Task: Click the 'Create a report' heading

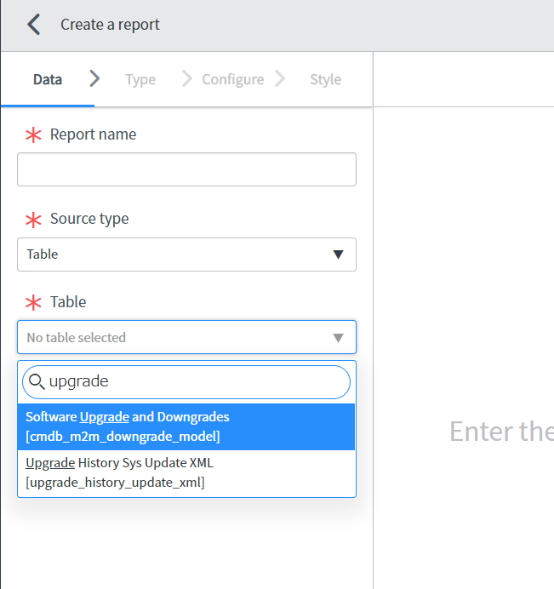Action: (x=110, y=25)
